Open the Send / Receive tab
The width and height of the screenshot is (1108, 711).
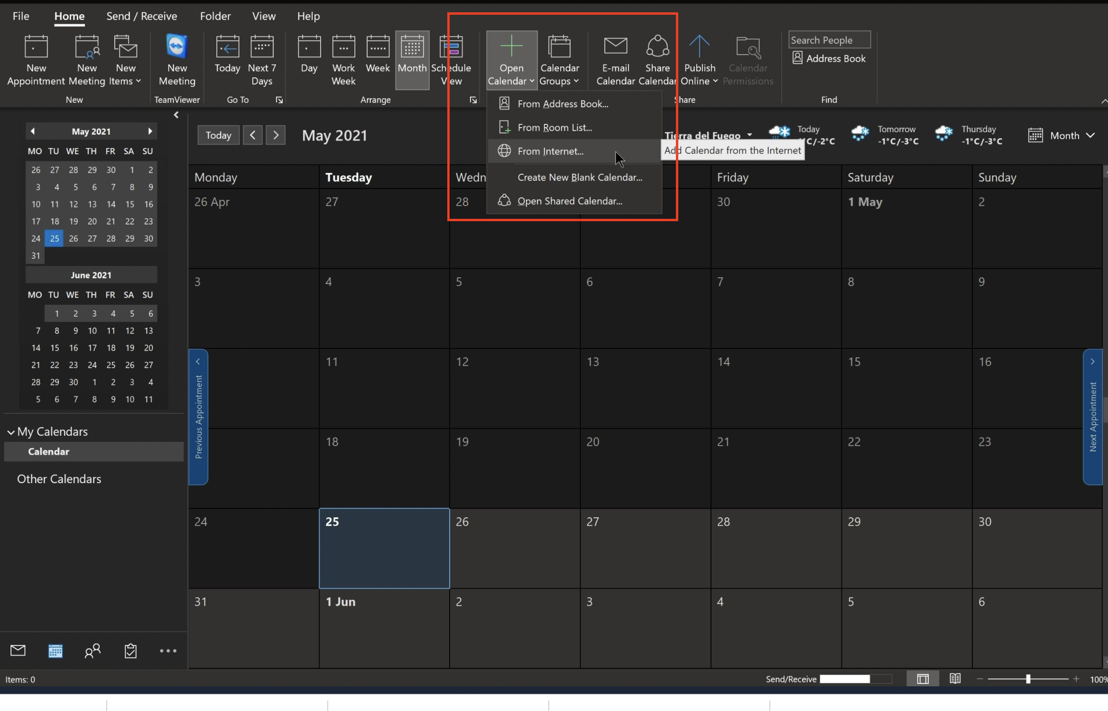click(x=141, y=16)
